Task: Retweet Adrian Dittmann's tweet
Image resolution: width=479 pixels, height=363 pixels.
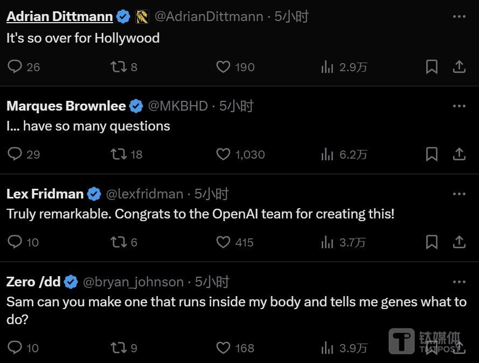Action: (x=119, y=67)
